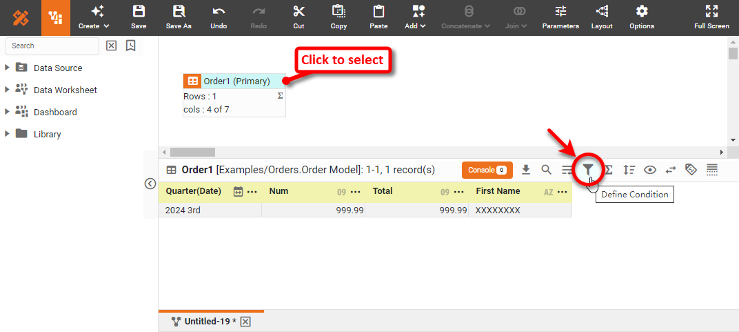The image size is (739, 332).
Task: Select the Order1 (Primary) table block
Action: pyautogui.click(x=236, y=81)
